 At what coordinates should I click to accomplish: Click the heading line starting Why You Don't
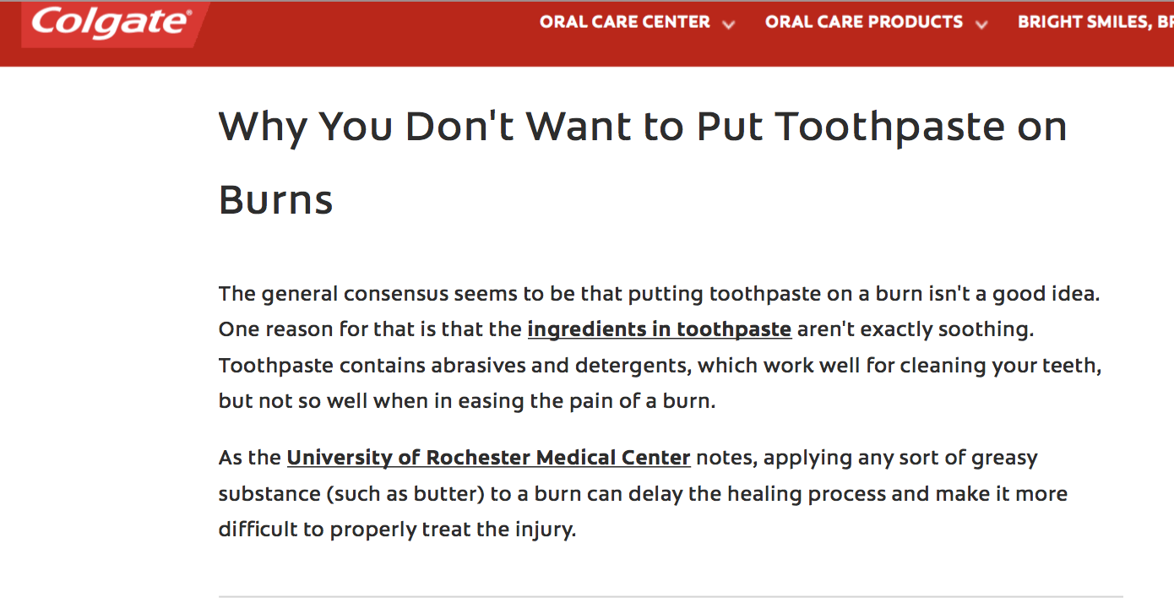(643, 127)
